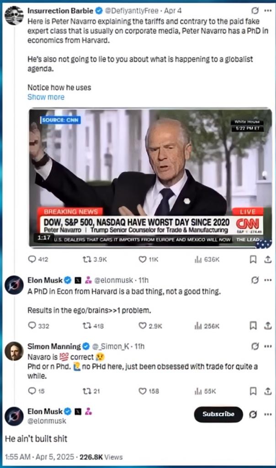Bookmark Simon Manning's reply
This screenshot has width=276, height=468.
point(253,391)
